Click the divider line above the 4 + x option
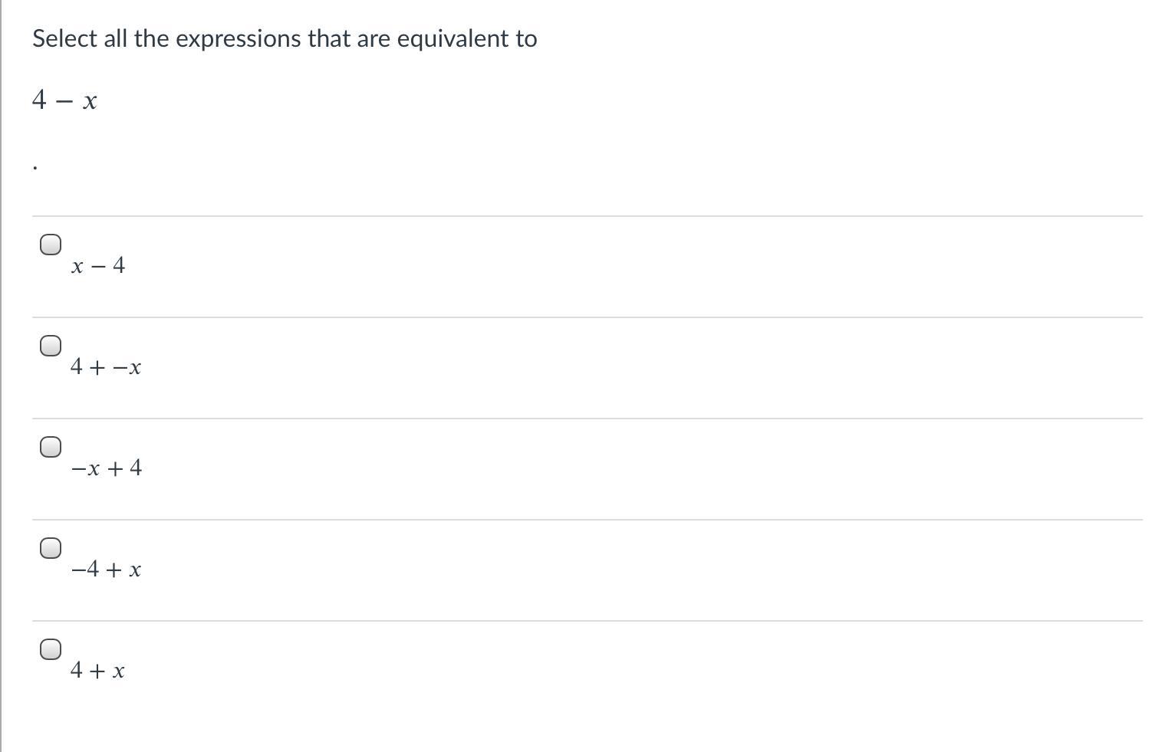The height and width of the screenshot is (752, 1172). (587, 621)
